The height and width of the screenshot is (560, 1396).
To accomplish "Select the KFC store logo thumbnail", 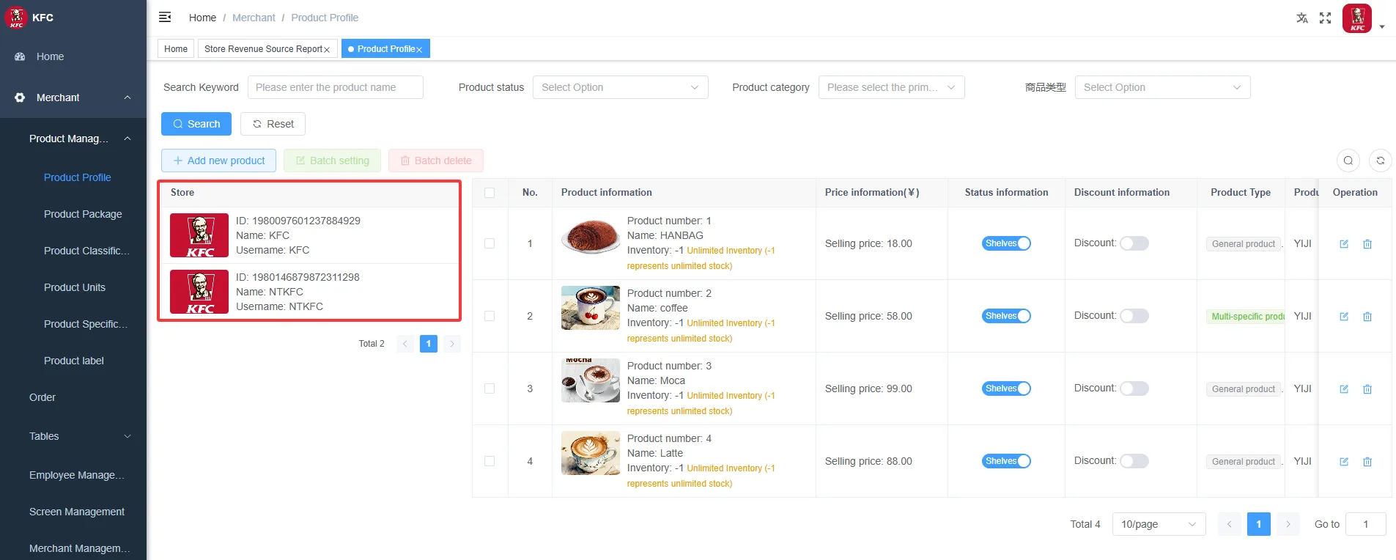I will coord(199,235).
